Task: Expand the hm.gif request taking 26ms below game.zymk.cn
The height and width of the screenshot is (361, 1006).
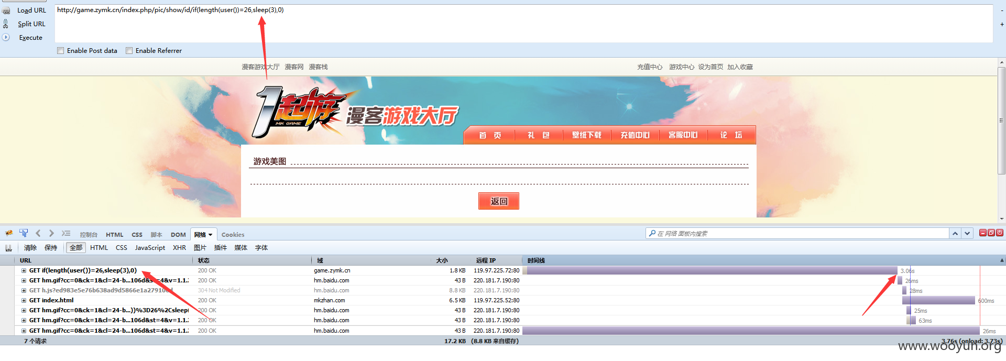Action: pos(24,281)
